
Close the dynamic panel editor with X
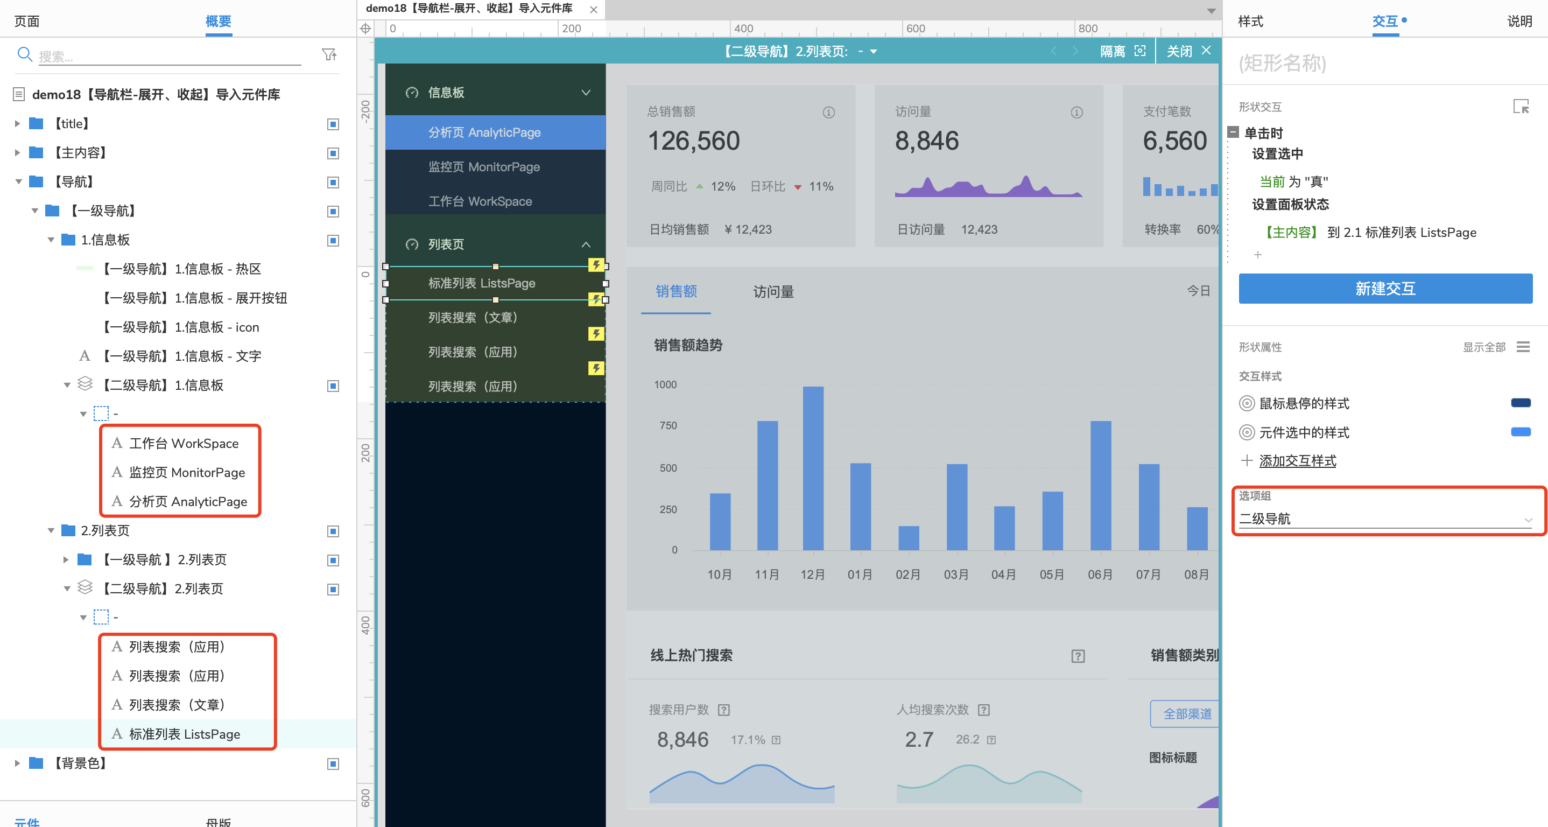(x=1206, y=51)
